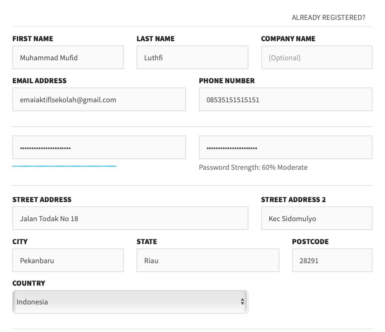The image size is (385, 332).
Task: Click the Password Strength Moderate label
Action: [253, 167]
